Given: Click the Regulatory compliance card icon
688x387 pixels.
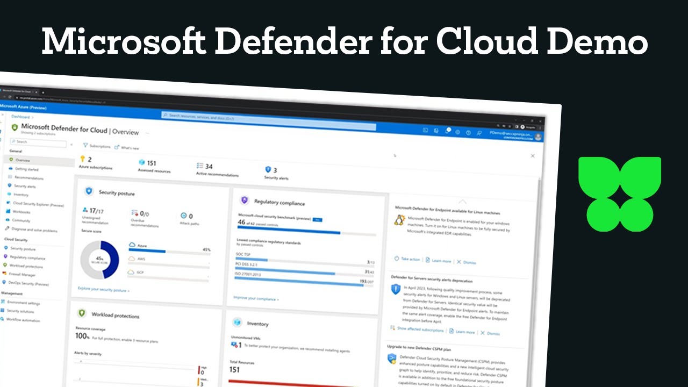Looking at the screenshot, I should click(245, 200).
